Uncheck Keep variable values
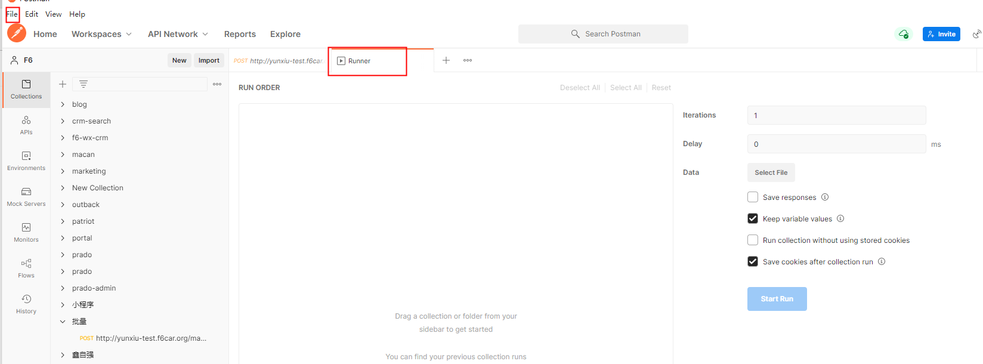 (x=753, y=218)
